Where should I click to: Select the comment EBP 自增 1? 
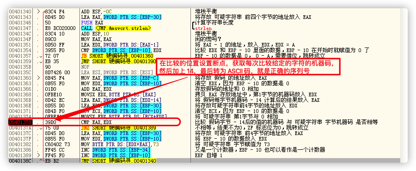tap(208, 155)
